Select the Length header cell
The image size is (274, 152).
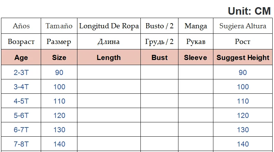coord(109,58)
